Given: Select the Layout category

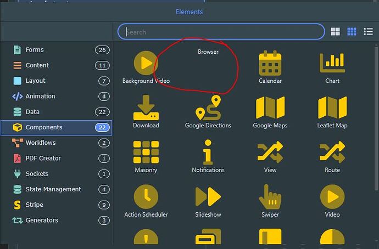Looking at the screenshot, I should point(57,81).
